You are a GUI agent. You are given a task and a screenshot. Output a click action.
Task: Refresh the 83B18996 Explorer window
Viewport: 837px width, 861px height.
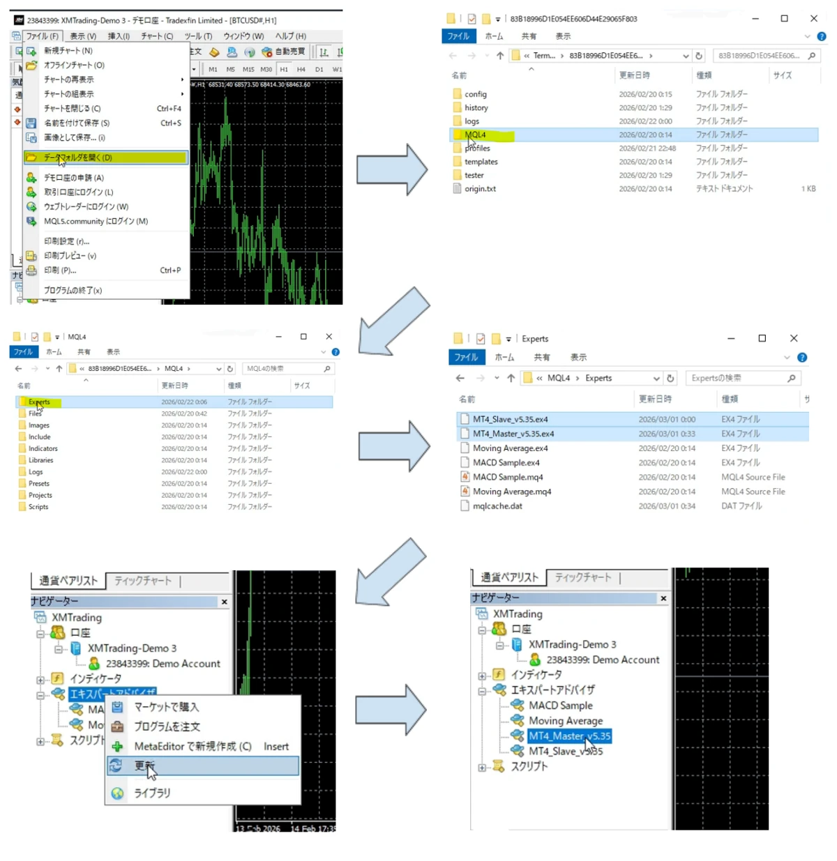(x=699, y=56)
